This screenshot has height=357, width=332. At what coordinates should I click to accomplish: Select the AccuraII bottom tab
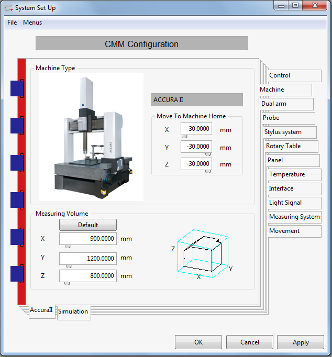42,310
